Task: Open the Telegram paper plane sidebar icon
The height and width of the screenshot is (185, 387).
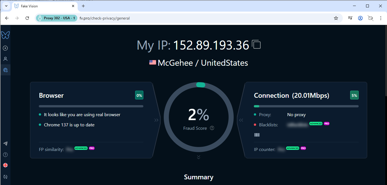Action: point(5,144)
